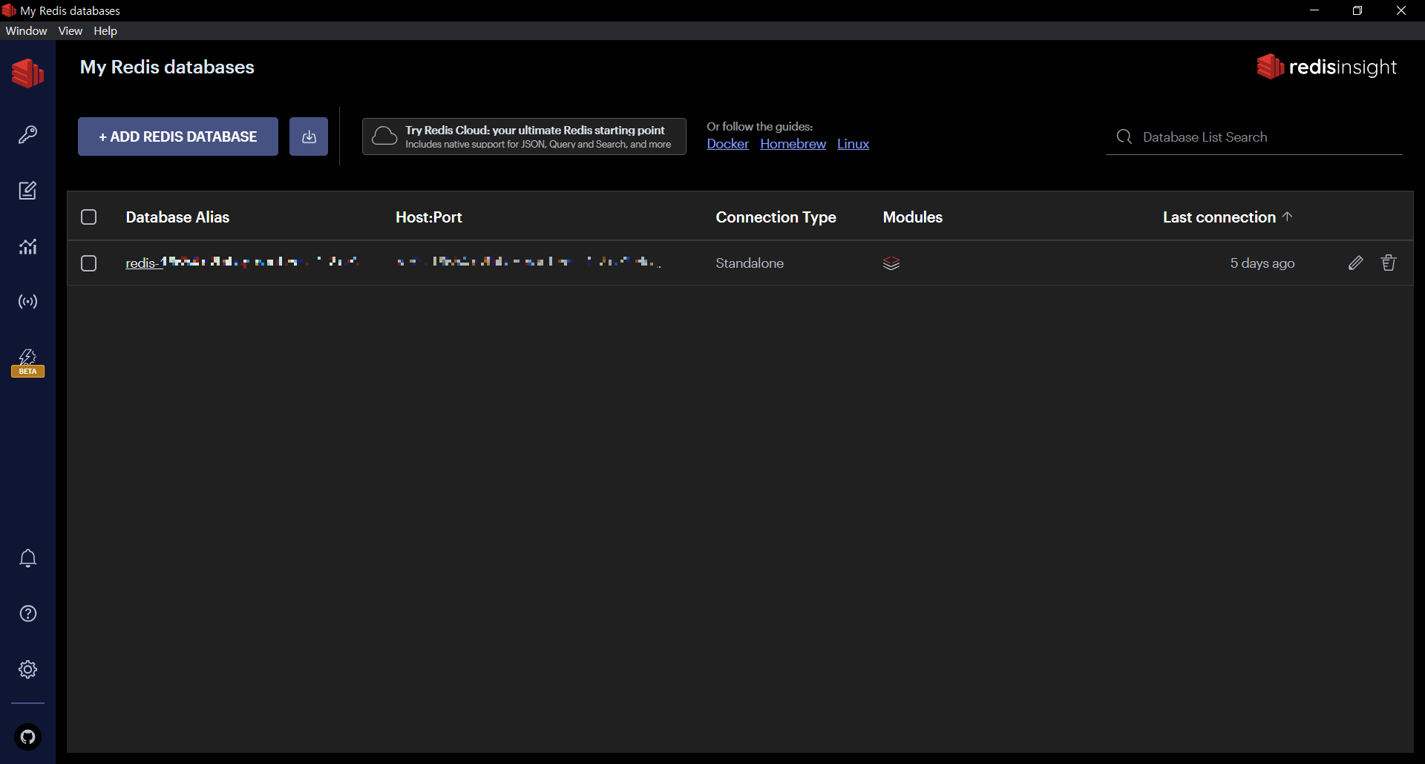Toggle the select-all databases checkbox
Viewport: 1425px width, 764px height.
pyautogui.click(x=89, y=217)
